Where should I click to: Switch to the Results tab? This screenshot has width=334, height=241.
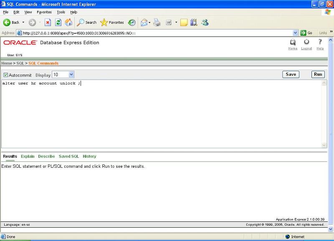(x=10, y=156)
